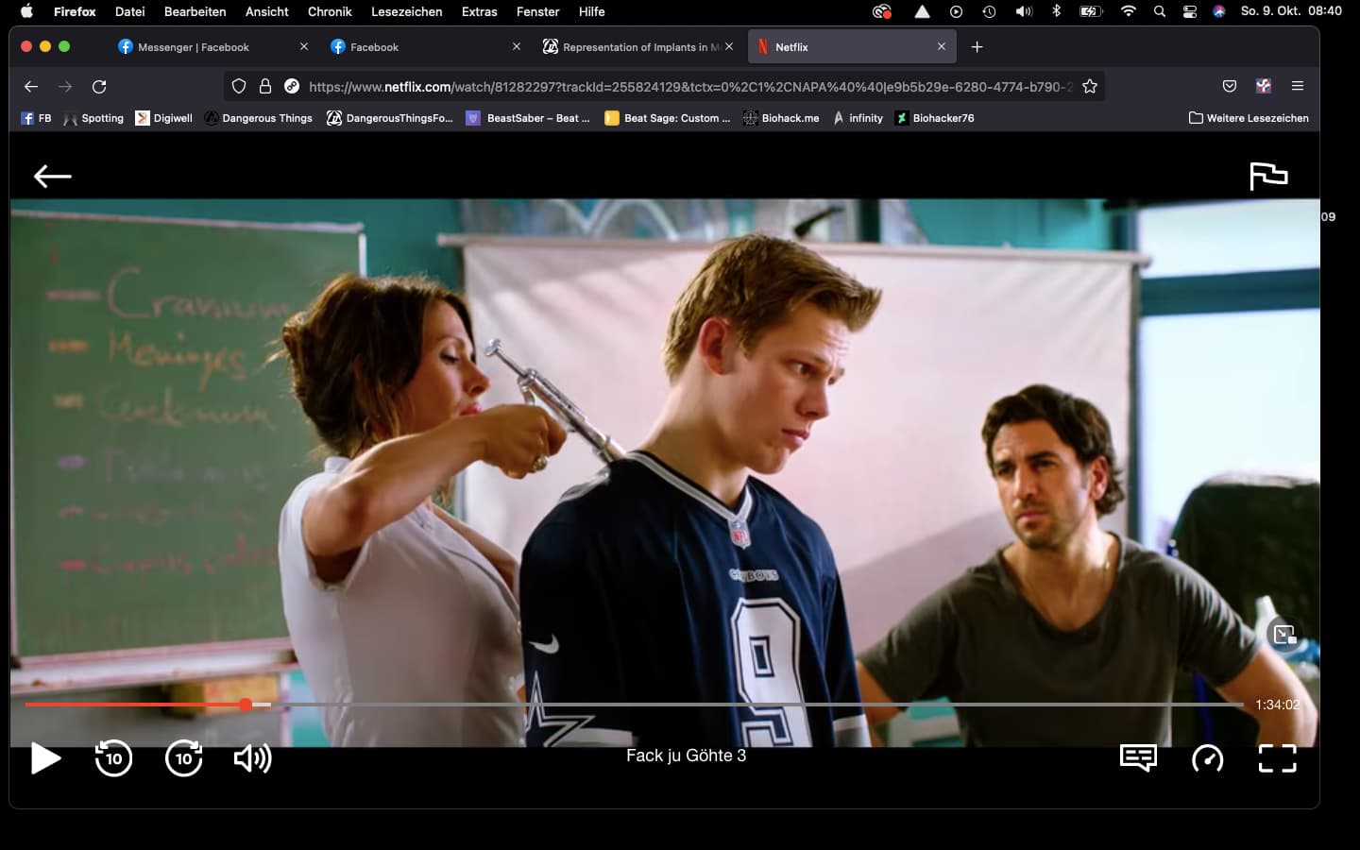Click the Firefox back navigation arrow
This screenshot has width=1360, height=850.
[x=31, y=86]
